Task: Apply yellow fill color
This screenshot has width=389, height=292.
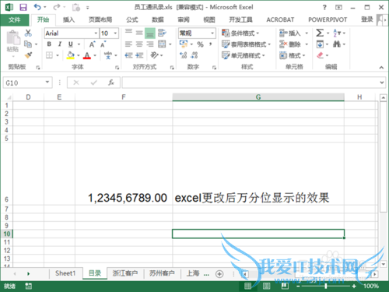Action: point(70,55)
